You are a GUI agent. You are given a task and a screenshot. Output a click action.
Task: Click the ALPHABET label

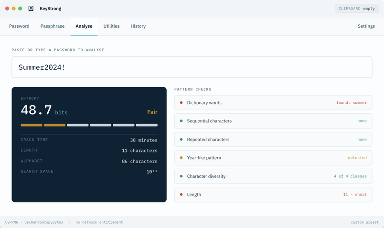[x=32, y=161]
